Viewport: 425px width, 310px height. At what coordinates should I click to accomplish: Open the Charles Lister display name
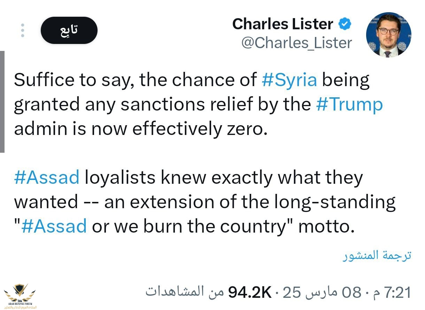click(283, 24)
